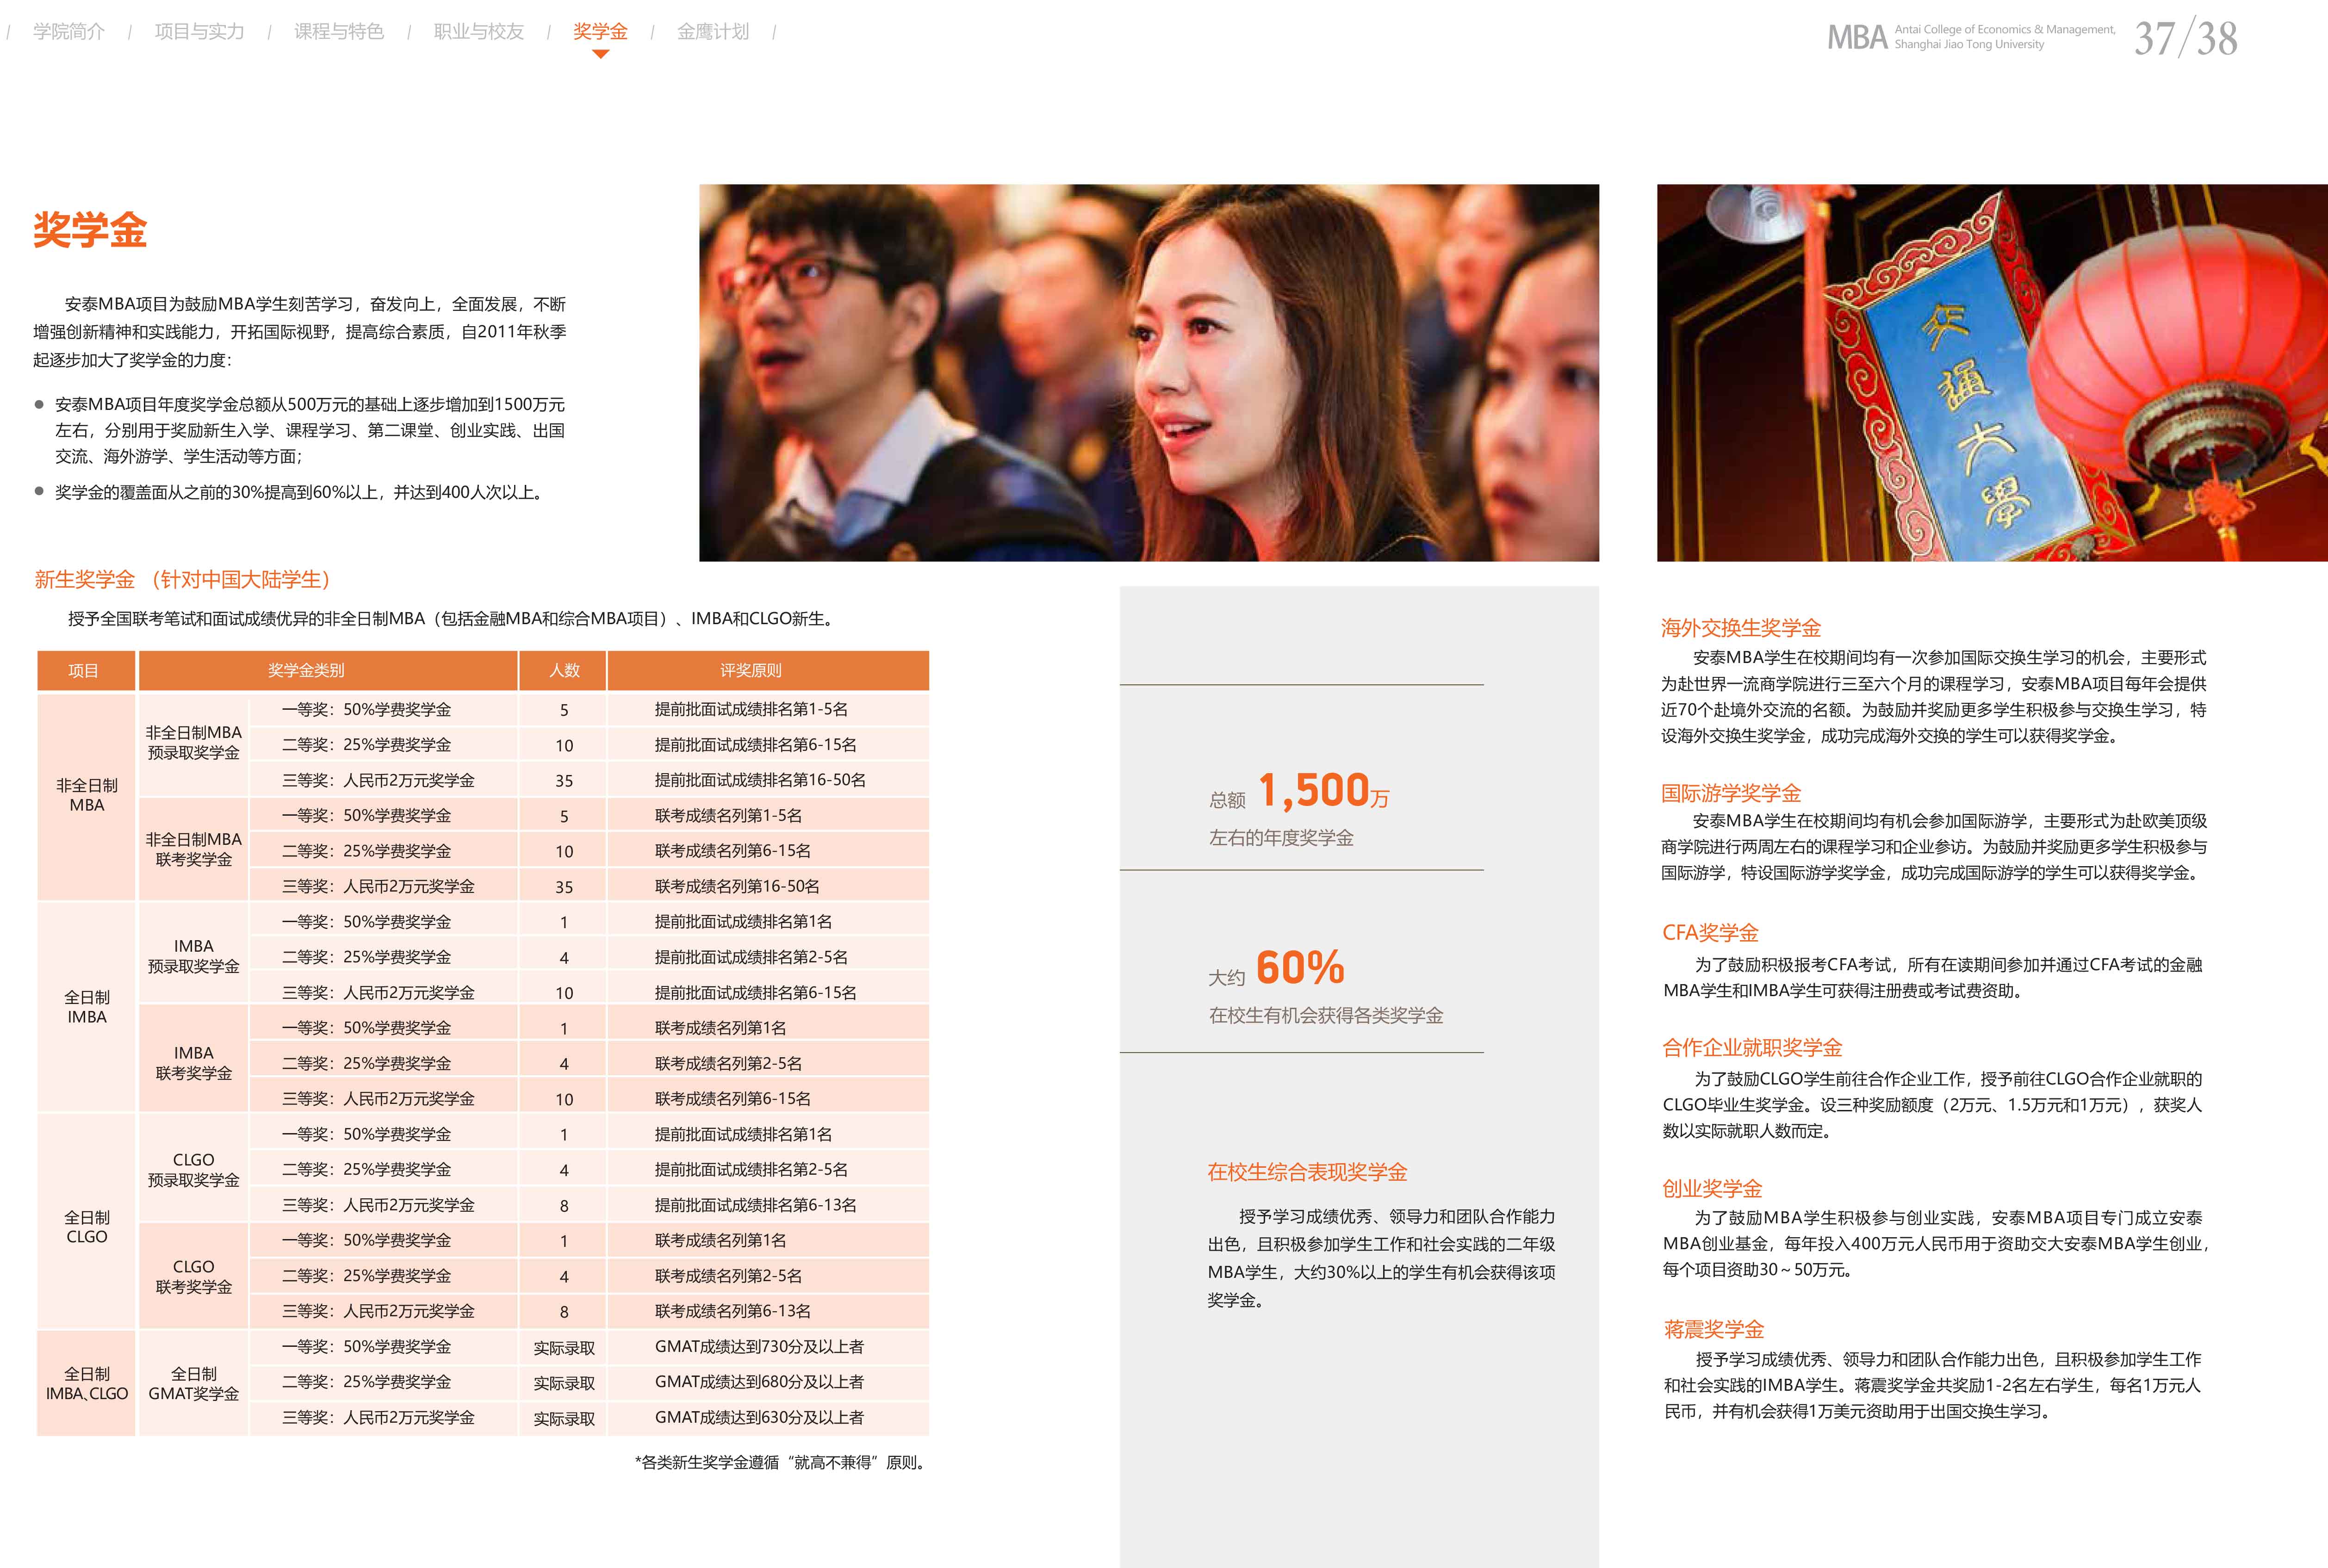Select the CFA奖学金 heading
This screenshot has height=1568, width=2328.
1709,932
